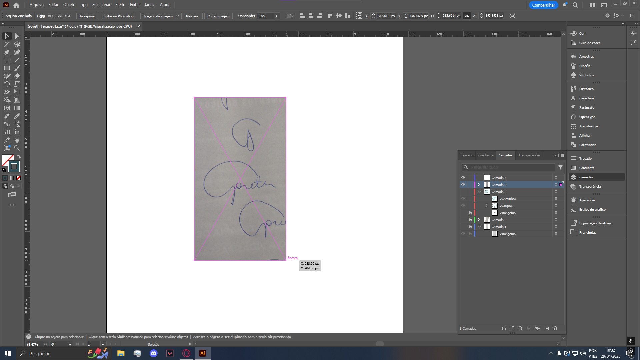This screenshot has height=360, width=640.
Task: Click the layers search field
Action: 508,167
